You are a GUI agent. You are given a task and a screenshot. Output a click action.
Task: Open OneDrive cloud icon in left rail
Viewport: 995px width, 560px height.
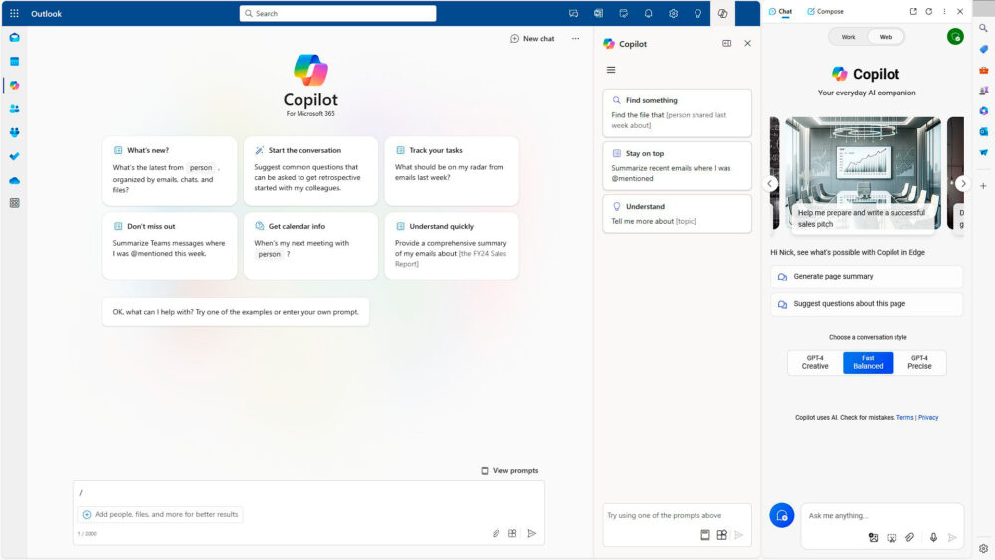(15, 181)
